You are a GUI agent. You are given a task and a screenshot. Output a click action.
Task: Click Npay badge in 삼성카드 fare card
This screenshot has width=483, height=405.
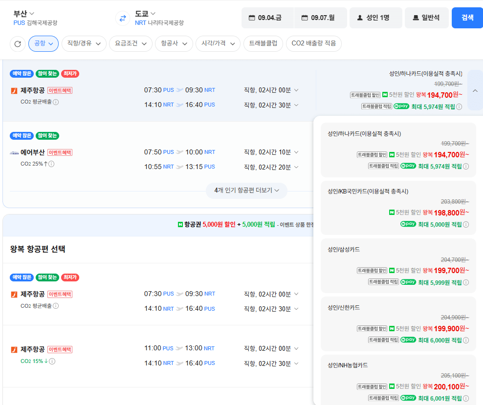click(408, 282)
